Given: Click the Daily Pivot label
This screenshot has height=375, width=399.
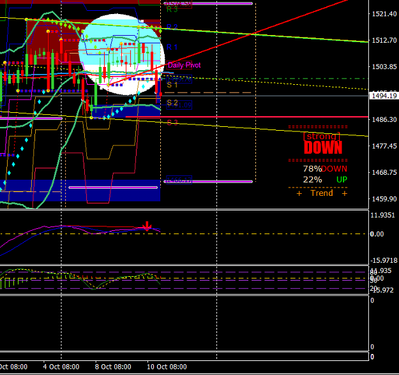Looking at the screenshot, I should pyautogui.click(x=184, y=65).
